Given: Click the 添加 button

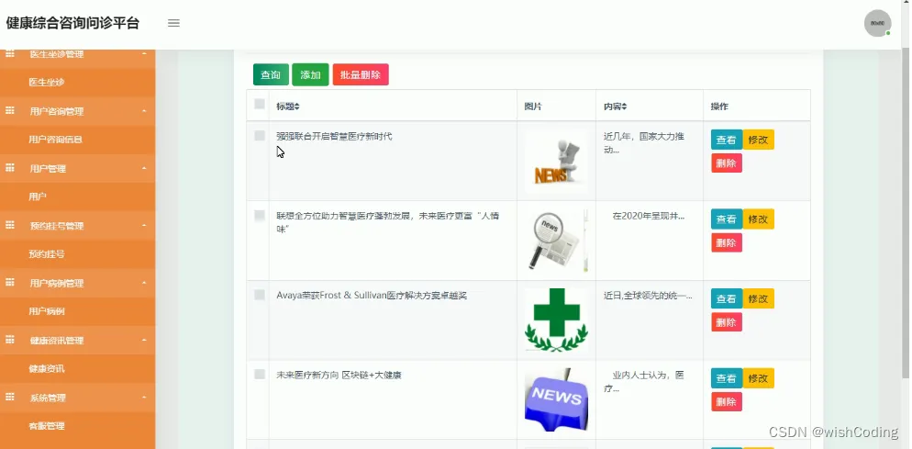Looking at the screenshot, I should 310,74.
